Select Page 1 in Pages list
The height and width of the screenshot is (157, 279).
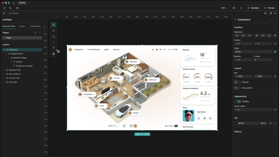[22, 38]
